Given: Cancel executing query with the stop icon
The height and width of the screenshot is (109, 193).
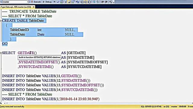Looking at the screenshot, I should click(x=54, y=2).
